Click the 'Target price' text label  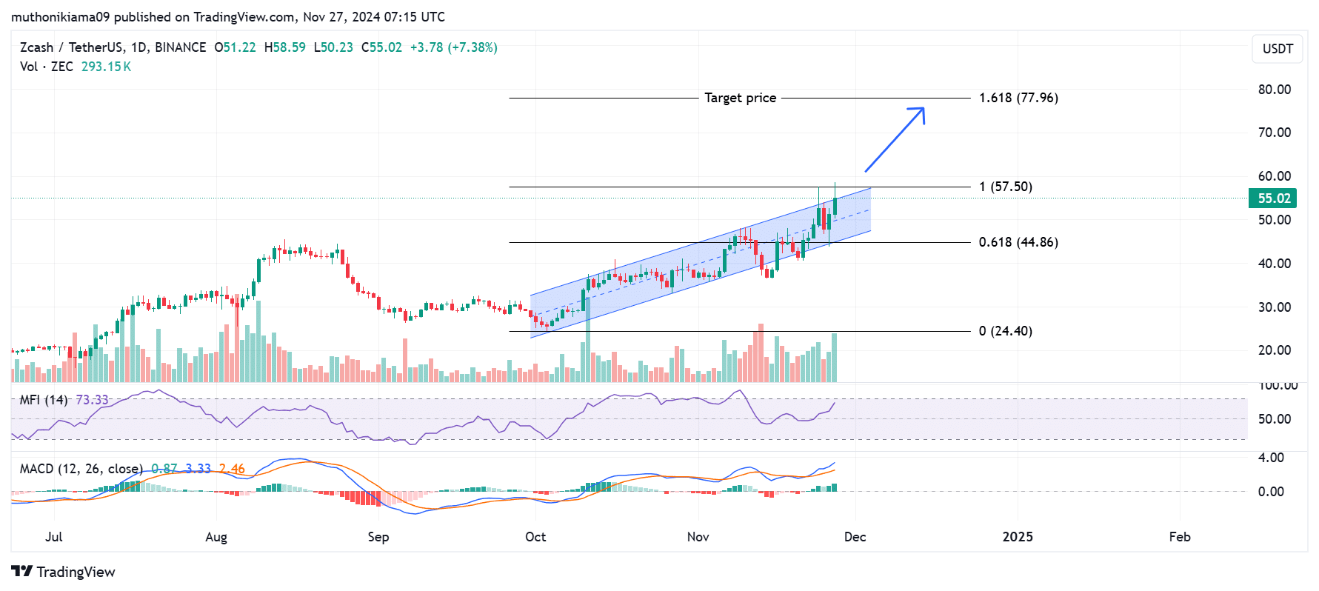(741, 98)
